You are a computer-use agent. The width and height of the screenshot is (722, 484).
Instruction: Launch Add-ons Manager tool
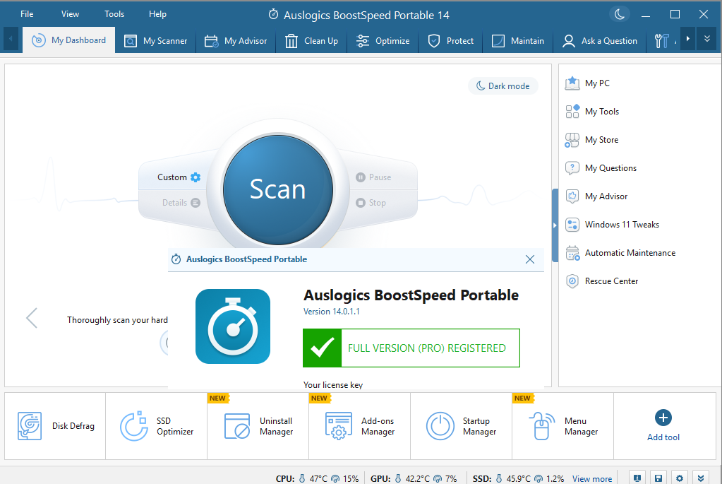click(x=360, y=426)
